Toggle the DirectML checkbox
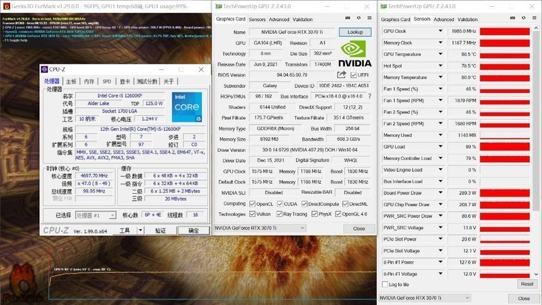 346,204
